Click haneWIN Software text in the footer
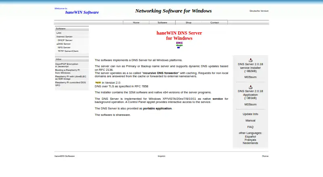This screenshot has height=177, width=323. [65, 156]
